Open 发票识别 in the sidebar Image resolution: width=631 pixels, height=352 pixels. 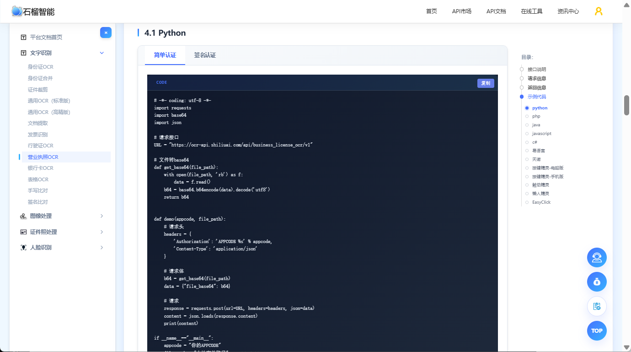(37, 135)
